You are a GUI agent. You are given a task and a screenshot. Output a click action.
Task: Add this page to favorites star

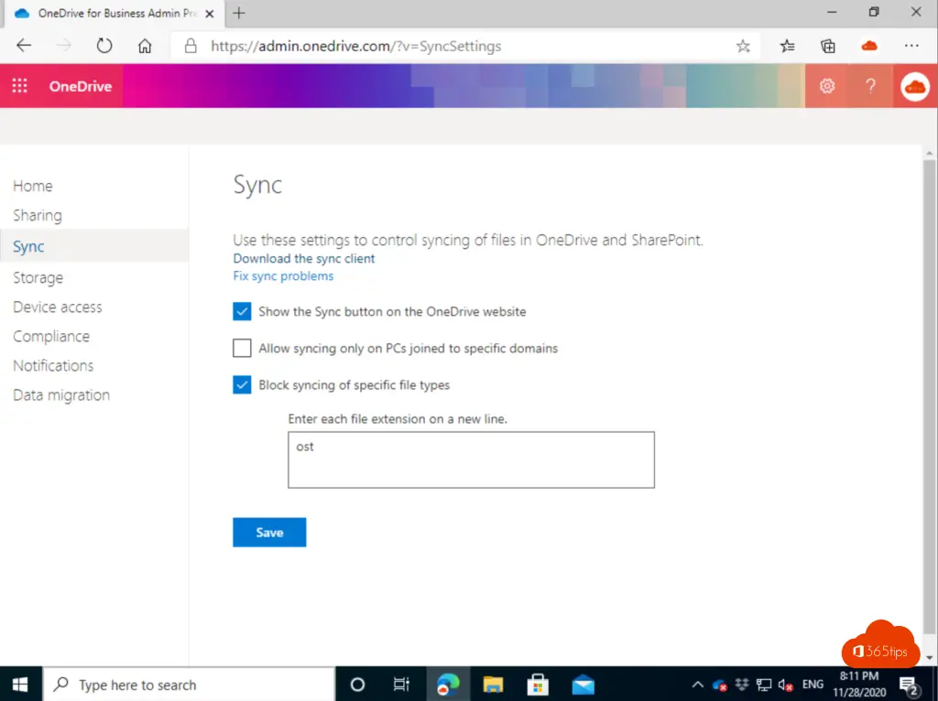(x=743, y=46)
